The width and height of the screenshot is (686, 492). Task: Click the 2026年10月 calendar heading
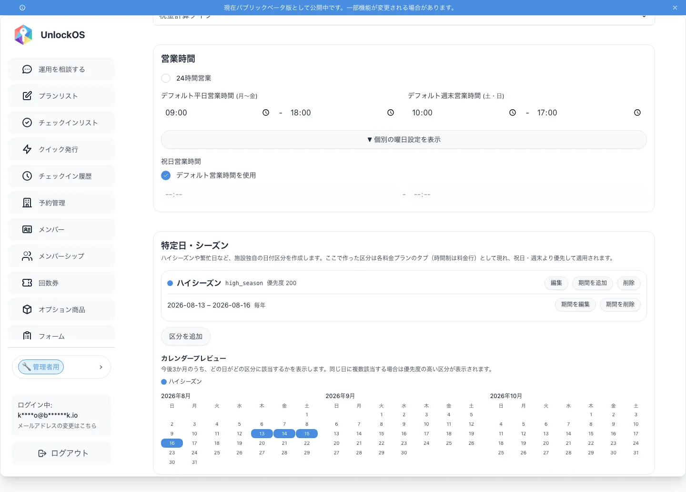pos(506,396)
